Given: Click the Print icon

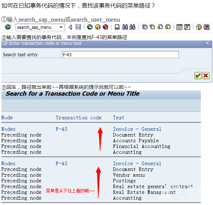Looking at the screenshot, I should click(117, 27).
